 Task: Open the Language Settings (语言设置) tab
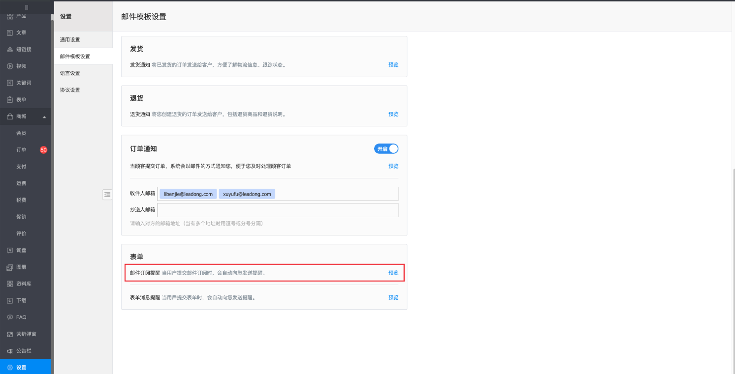coord(70,73)
